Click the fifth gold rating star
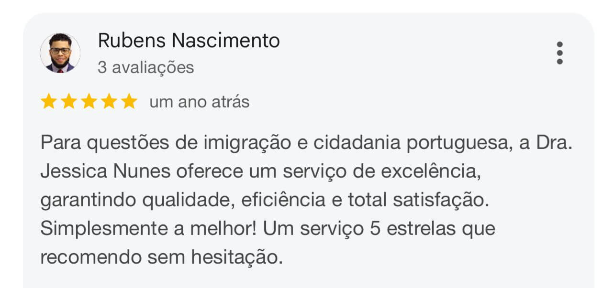This screenshot has height=288, width=614. tap(129, 102)
